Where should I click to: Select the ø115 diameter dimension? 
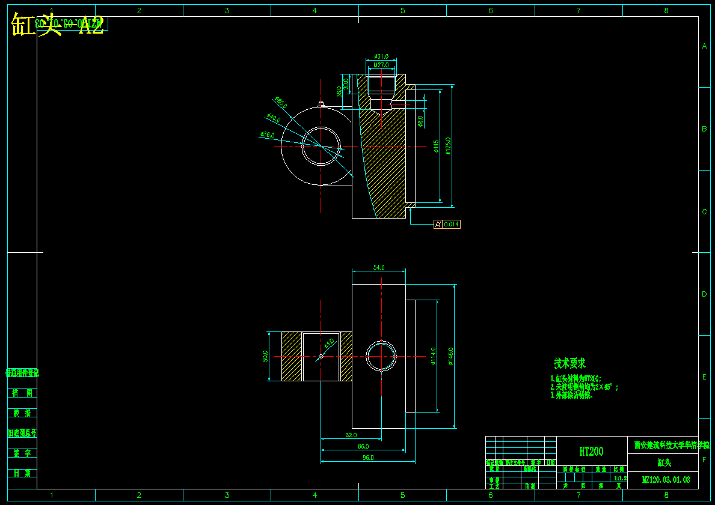[436, 146]
